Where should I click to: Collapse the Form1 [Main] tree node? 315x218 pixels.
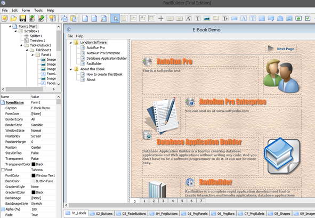[x=10, y=26]
